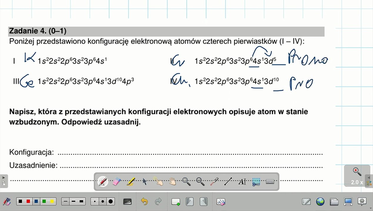Select the yellow Highlighter tool
Image resolution: width=373 pixels, height=211 pixels.
click(131, 182)
